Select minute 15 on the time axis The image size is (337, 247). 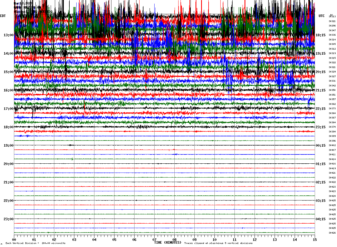click(x=315, y=240)
